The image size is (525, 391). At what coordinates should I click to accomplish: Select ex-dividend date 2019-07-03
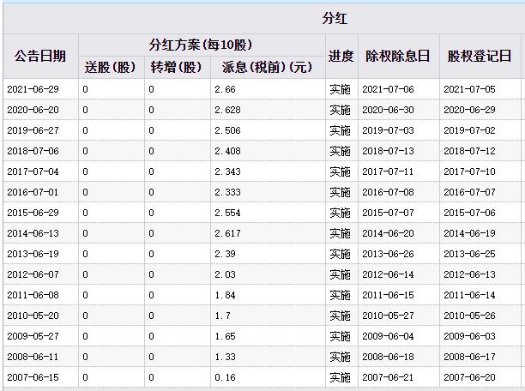point(388,130)
